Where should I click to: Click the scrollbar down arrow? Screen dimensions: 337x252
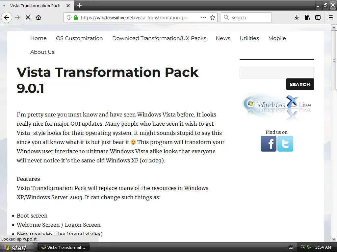[x=334, y=239]
